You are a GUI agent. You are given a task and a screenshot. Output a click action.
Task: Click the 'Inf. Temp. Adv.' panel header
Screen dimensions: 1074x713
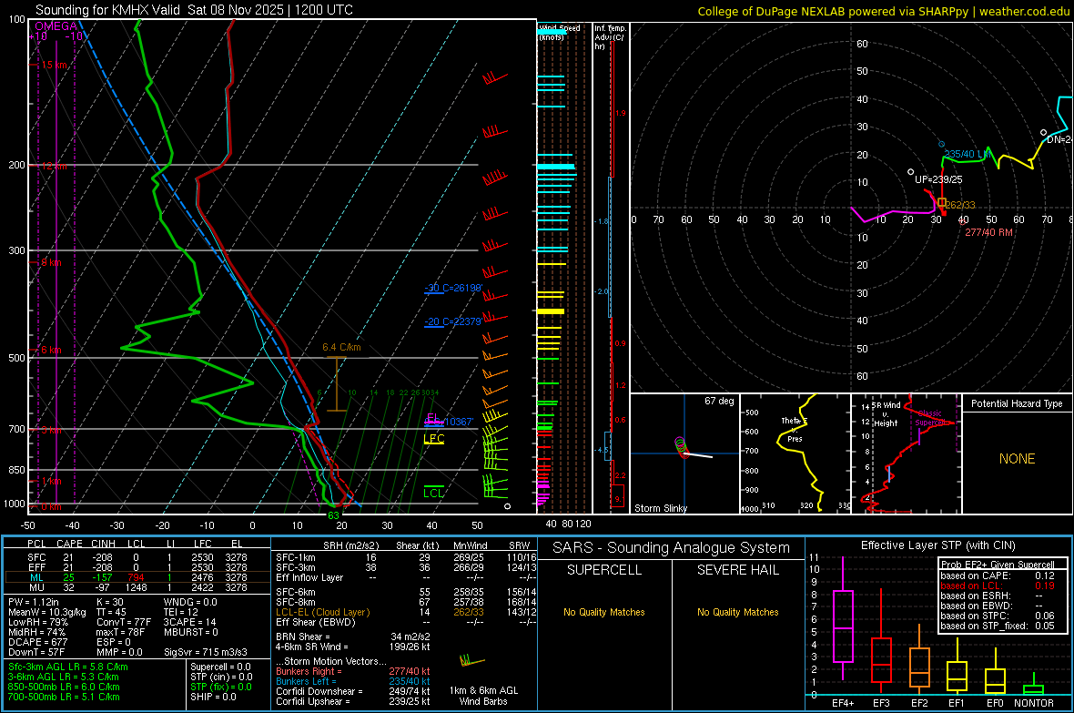(611, 37)
